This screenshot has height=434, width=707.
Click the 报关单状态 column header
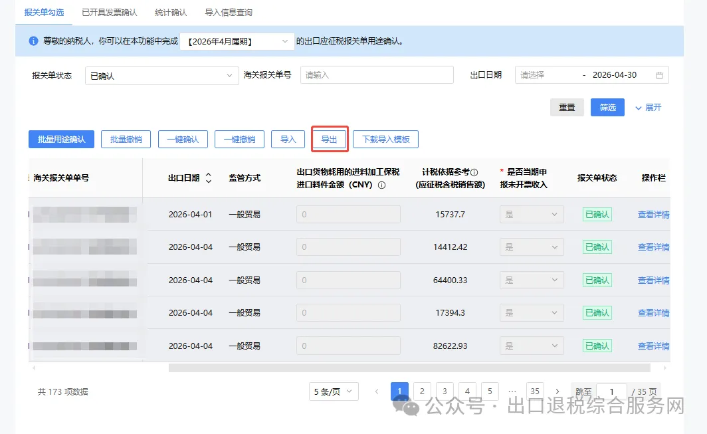(x=597, y=177)
